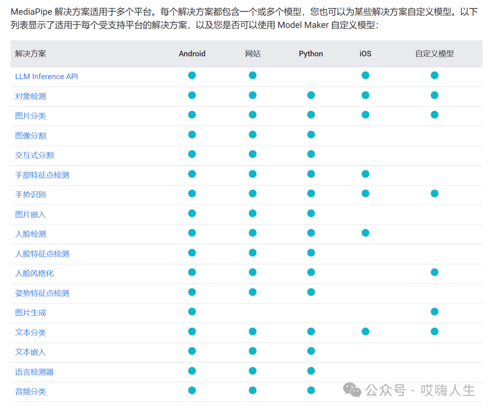Click the iOS column header
491x410 pixels.
point(366,54)
